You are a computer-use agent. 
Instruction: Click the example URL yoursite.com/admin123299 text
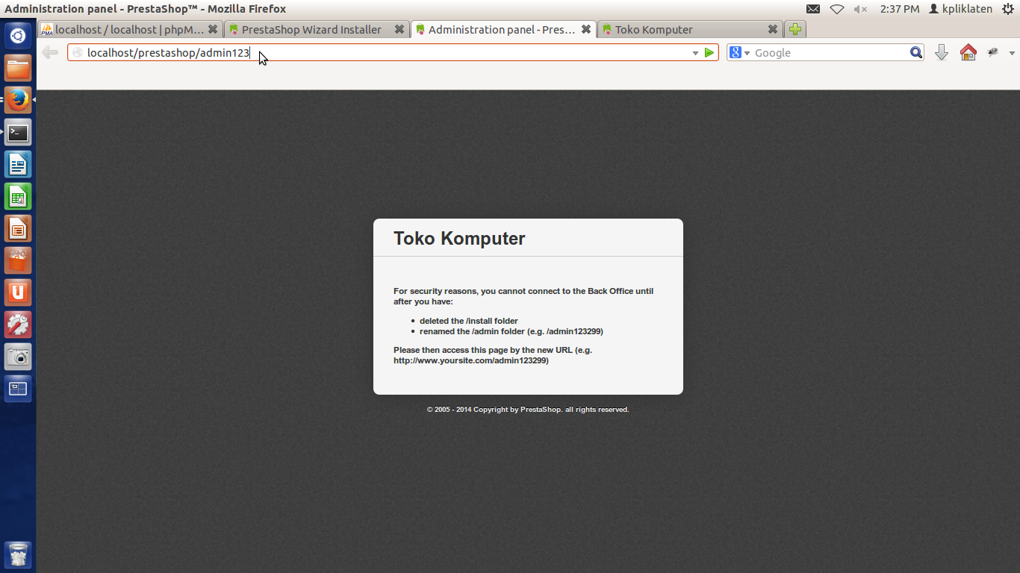click(471, 360)
